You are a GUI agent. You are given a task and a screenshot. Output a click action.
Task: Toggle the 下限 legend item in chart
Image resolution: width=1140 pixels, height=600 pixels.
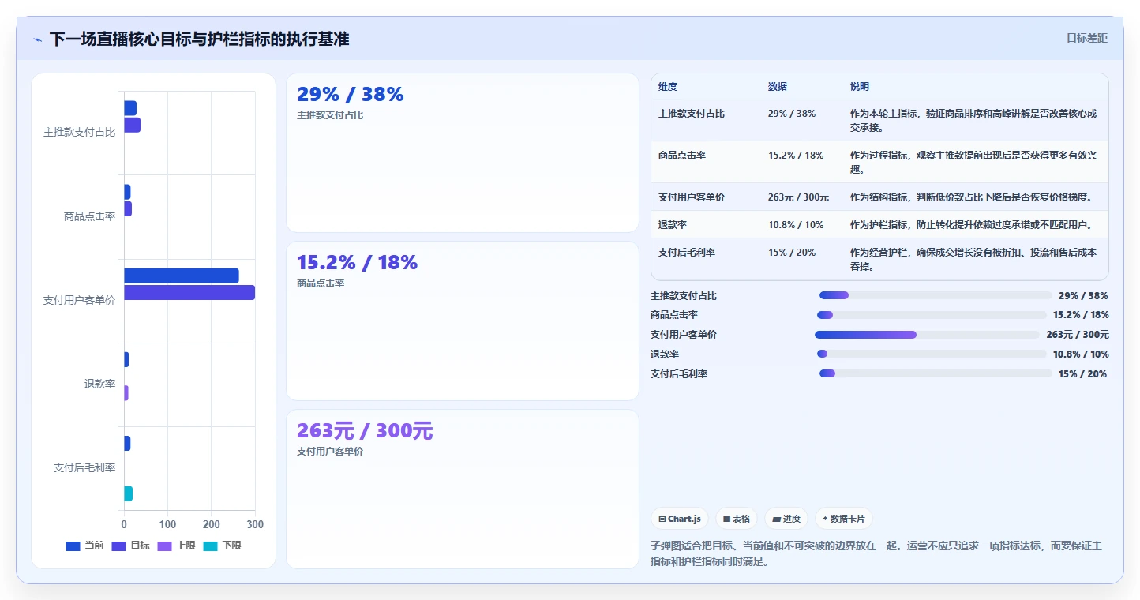[x=222, y=546]
